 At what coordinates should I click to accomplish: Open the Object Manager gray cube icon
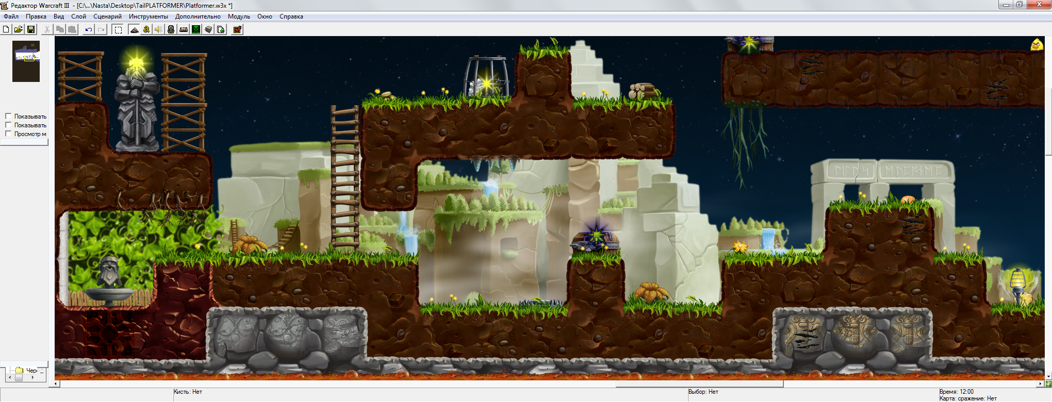coord(208,29)
